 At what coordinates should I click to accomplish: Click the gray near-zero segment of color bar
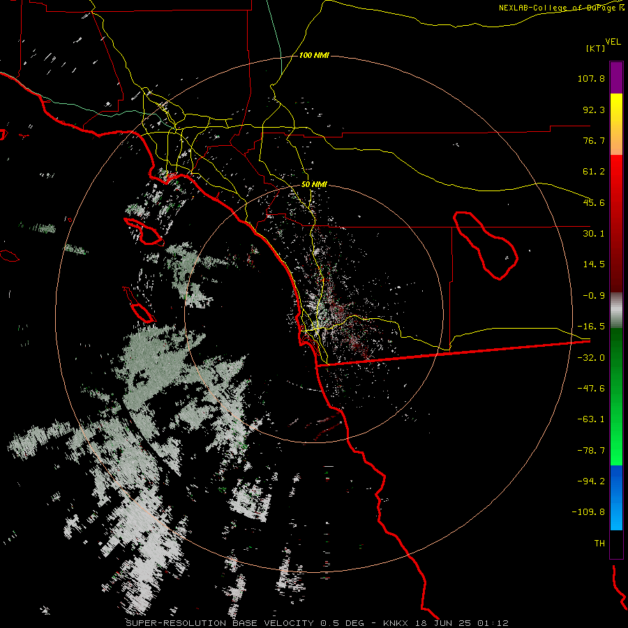(x=616, y=311)
